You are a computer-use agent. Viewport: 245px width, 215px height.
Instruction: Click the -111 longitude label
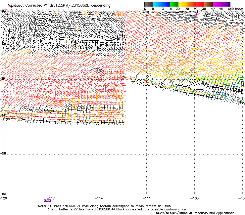[x=147, y=198]
